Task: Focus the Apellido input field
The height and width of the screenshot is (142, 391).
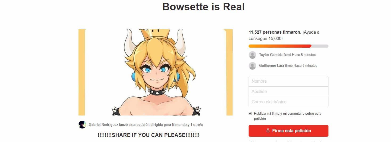Action: click(x=289, y=92)
